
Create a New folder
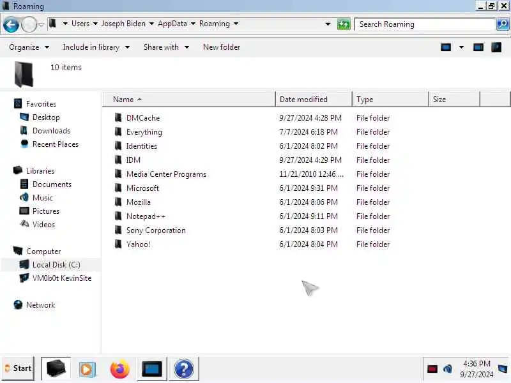(222, 47)
